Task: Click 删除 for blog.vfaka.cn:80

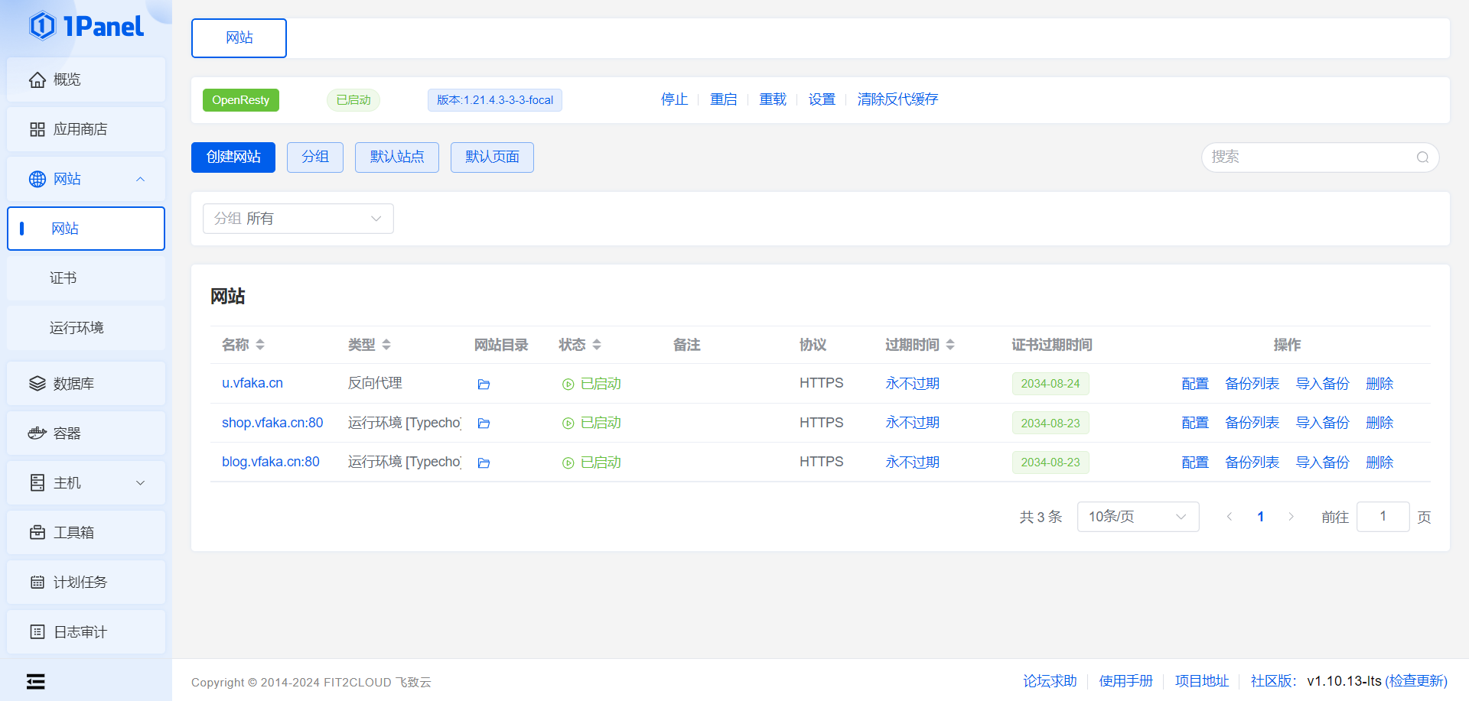Action: pos(1379,462)
